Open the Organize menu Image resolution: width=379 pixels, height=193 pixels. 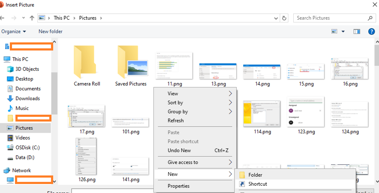click(14, 32)
